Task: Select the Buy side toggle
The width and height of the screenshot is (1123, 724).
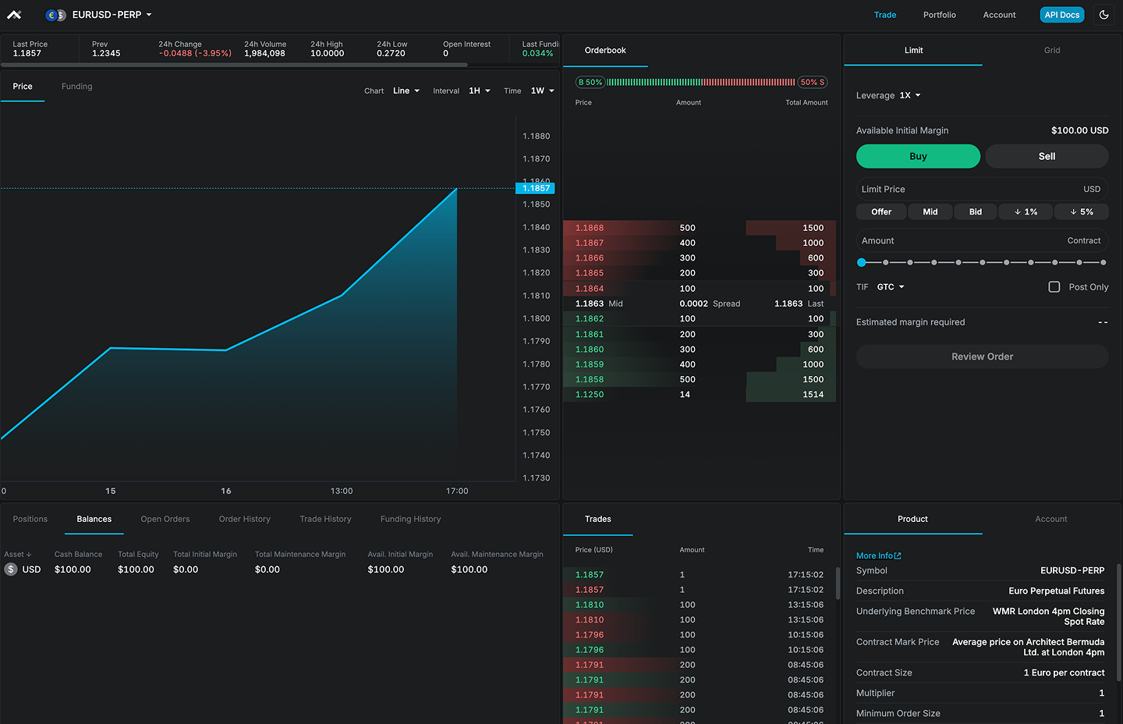Action: pos(918,156)
